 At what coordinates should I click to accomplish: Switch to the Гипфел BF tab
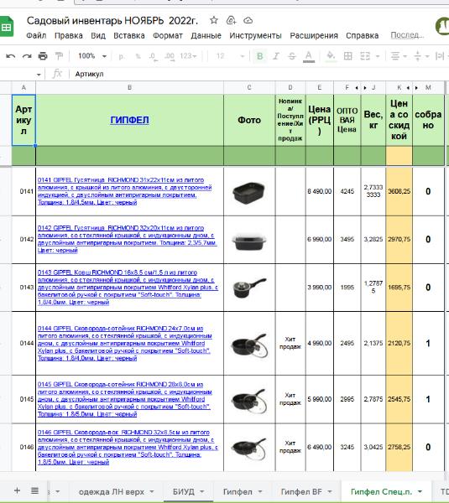301,492
